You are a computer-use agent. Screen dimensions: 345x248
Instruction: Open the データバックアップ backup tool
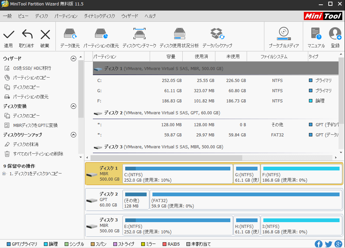coord(217,34)
